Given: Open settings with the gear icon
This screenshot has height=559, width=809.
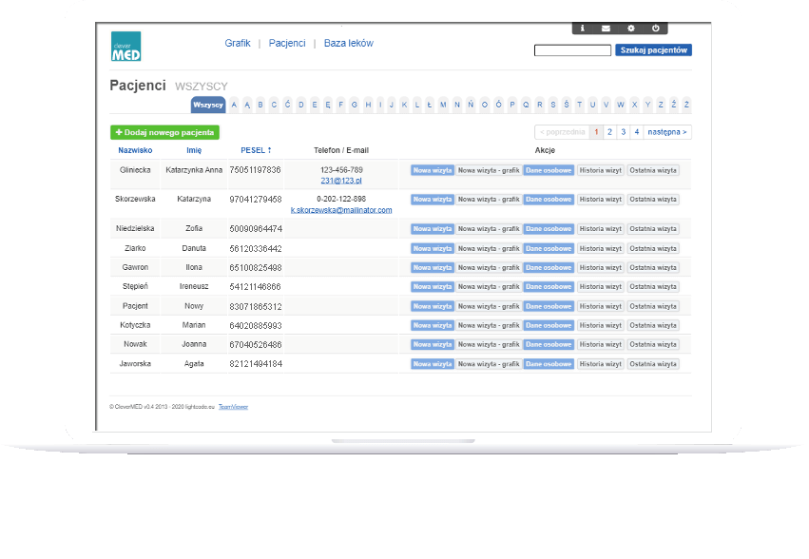Looking at the screenshot, I should 630,29.
